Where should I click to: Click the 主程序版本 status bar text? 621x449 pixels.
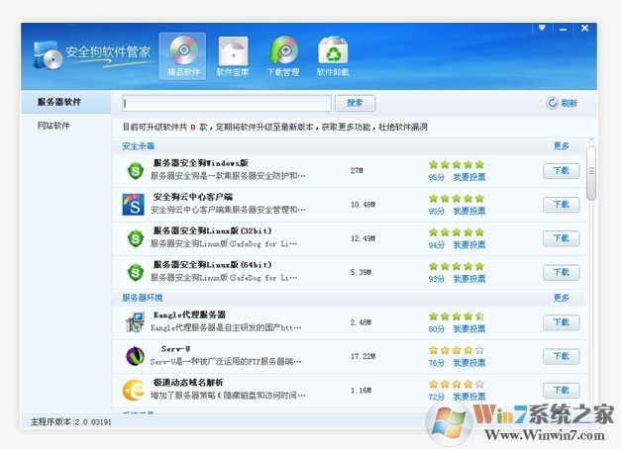coord(71,422)
